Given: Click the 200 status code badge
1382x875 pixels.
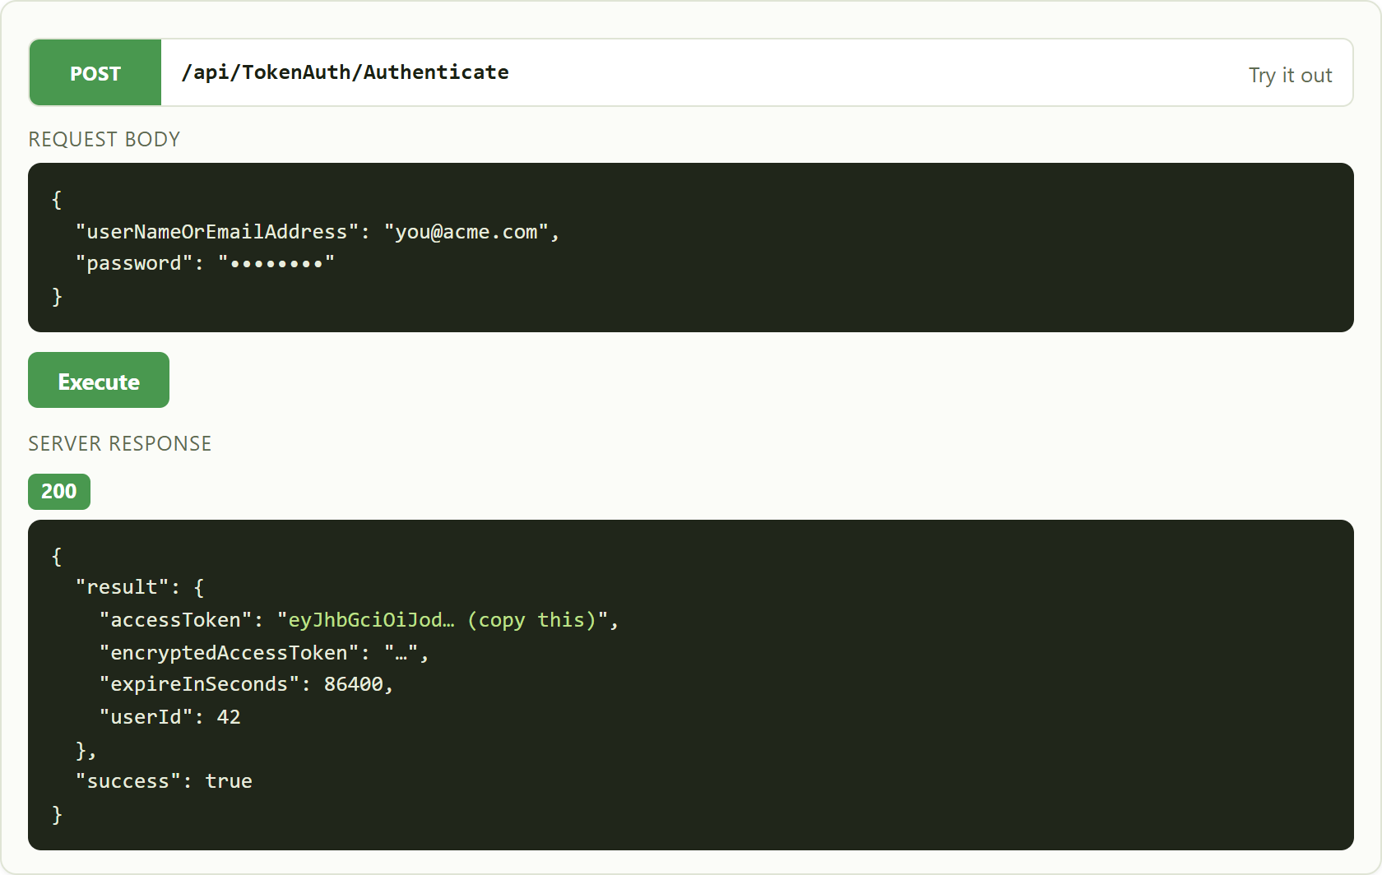Looking at the screenshot, I should click(59, 492).
